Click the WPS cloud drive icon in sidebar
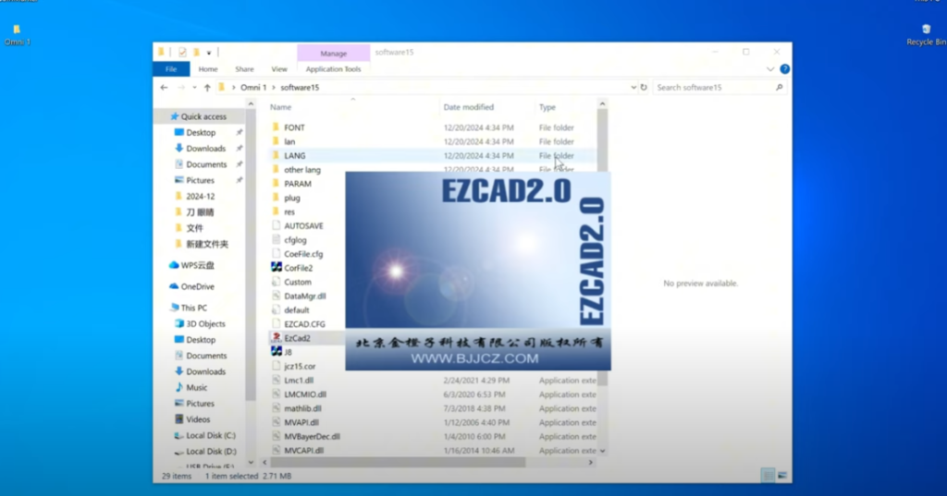Screen dimensions: 947x496 174,264
